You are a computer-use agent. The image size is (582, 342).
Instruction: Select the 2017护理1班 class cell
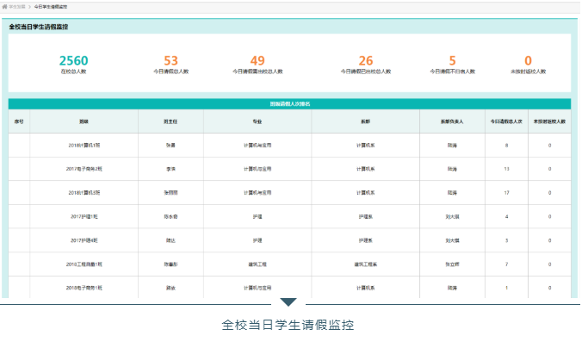(84, 216)
